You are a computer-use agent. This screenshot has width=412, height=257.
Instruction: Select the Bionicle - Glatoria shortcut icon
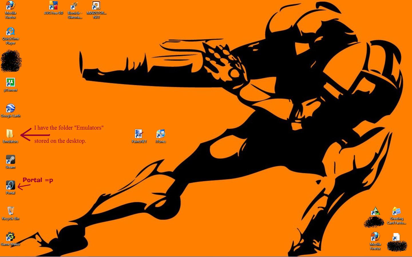75,10
